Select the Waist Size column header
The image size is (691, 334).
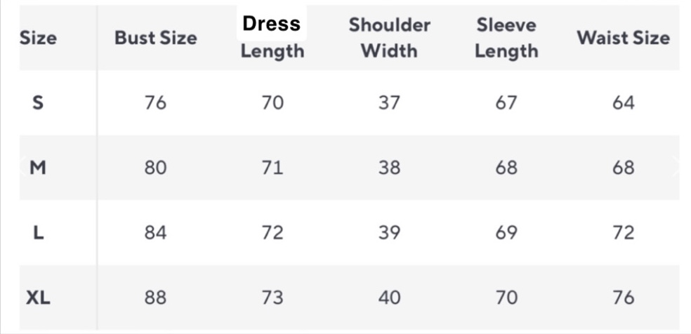point(623,38)
